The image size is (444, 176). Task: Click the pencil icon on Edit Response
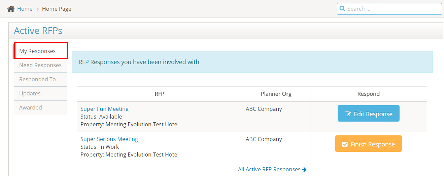(x=348, y=114)
